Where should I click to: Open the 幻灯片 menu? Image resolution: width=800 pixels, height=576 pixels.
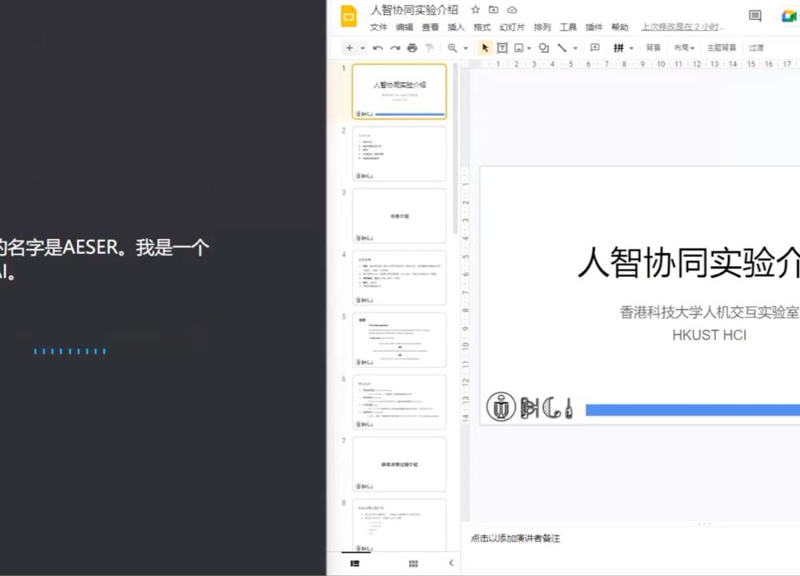click(x=512, y=27)
